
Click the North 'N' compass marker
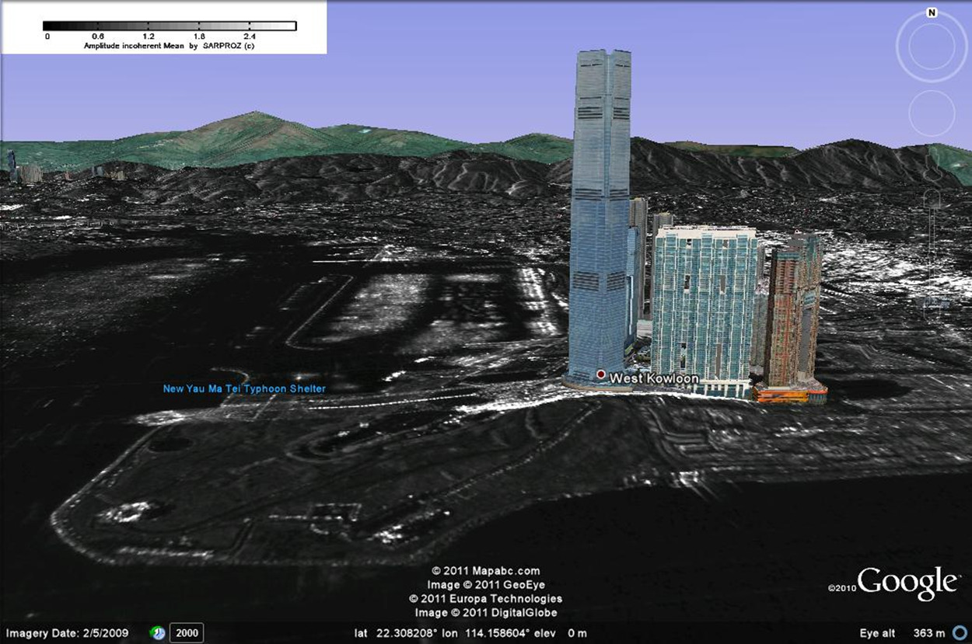point(932,13)
